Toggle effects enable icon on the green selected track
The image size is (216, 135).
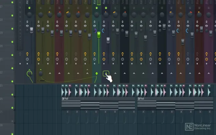click(x=97, y=54)
